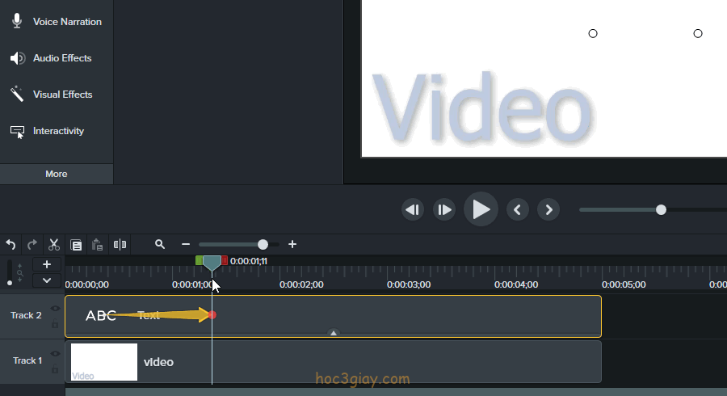Toggle visibility eye for Track 2
The height and width of the screenshot is (396, 727).
click(x=55, y=308)
